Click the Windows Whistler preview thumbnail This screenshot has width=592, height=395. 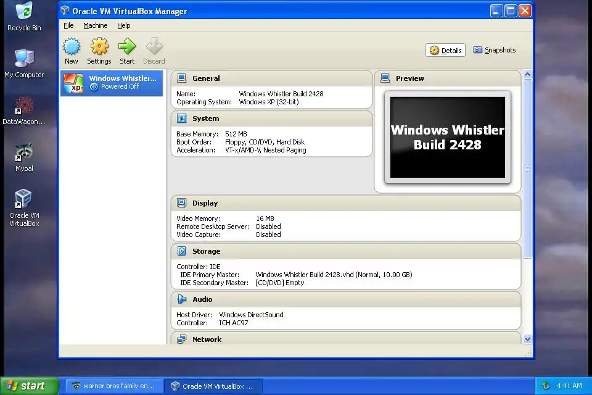[x=448, y=137]
